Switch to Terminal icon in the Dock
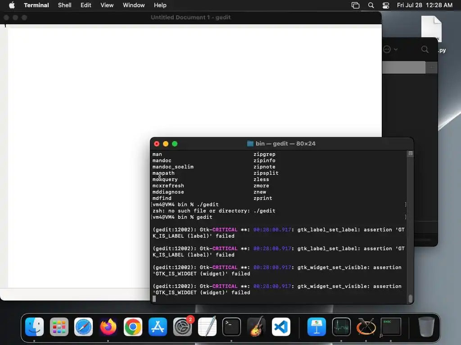 point(232,327)
